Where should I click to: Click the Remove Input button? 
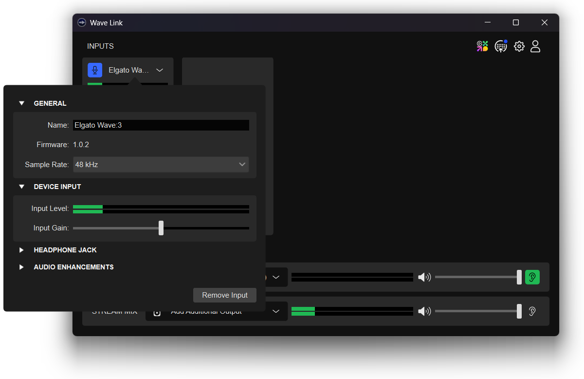click(x=225, y=295)
